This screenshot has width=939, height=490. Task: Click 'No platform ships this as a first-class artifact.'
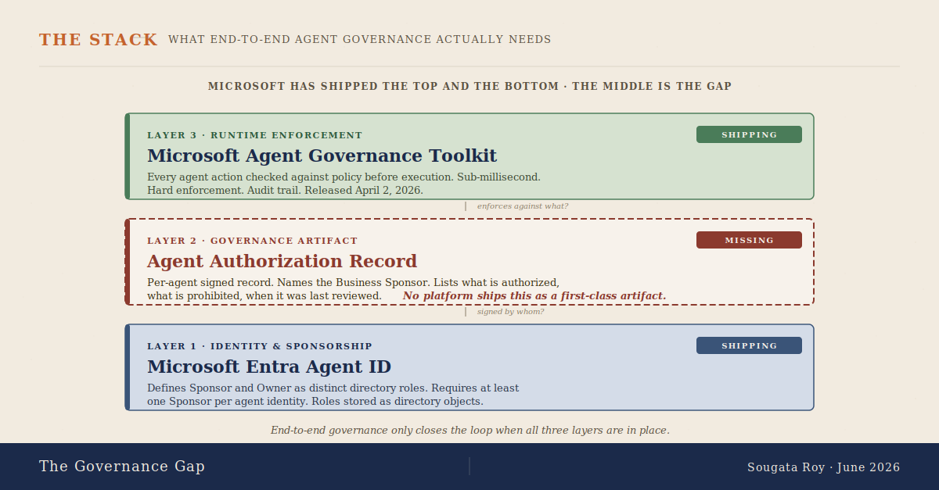[534, 295]
